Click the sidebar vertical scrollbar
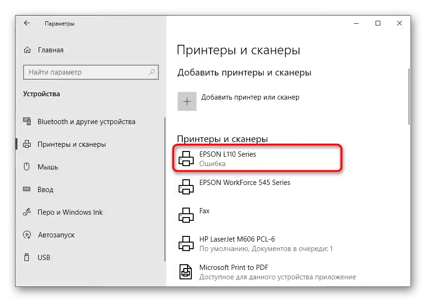This screenshot has height=302, width=426. click(x=165, y=189)
